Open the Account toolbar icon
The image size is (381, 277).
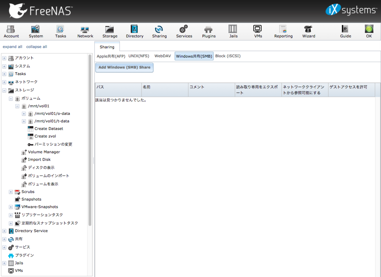click(11, 32)
